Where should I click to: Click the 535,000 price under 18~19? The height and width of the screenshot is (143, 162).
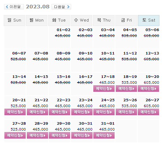pos(129,83)
